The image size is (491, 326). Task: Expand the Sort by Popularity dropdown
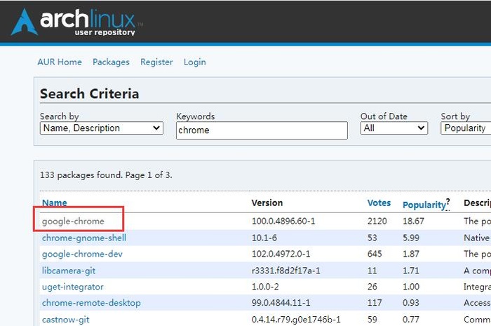[466, 128]
